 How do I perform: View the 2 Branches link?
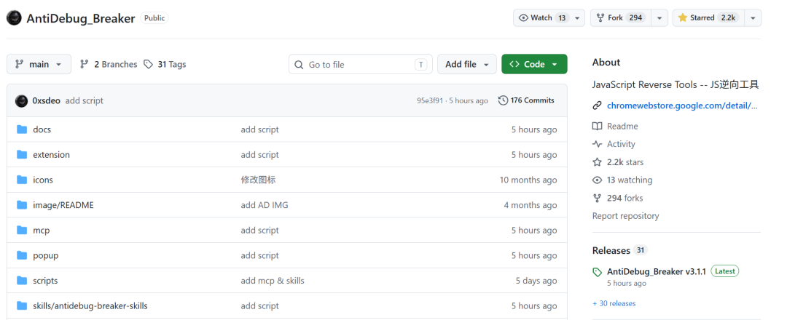tap(109, 64)
